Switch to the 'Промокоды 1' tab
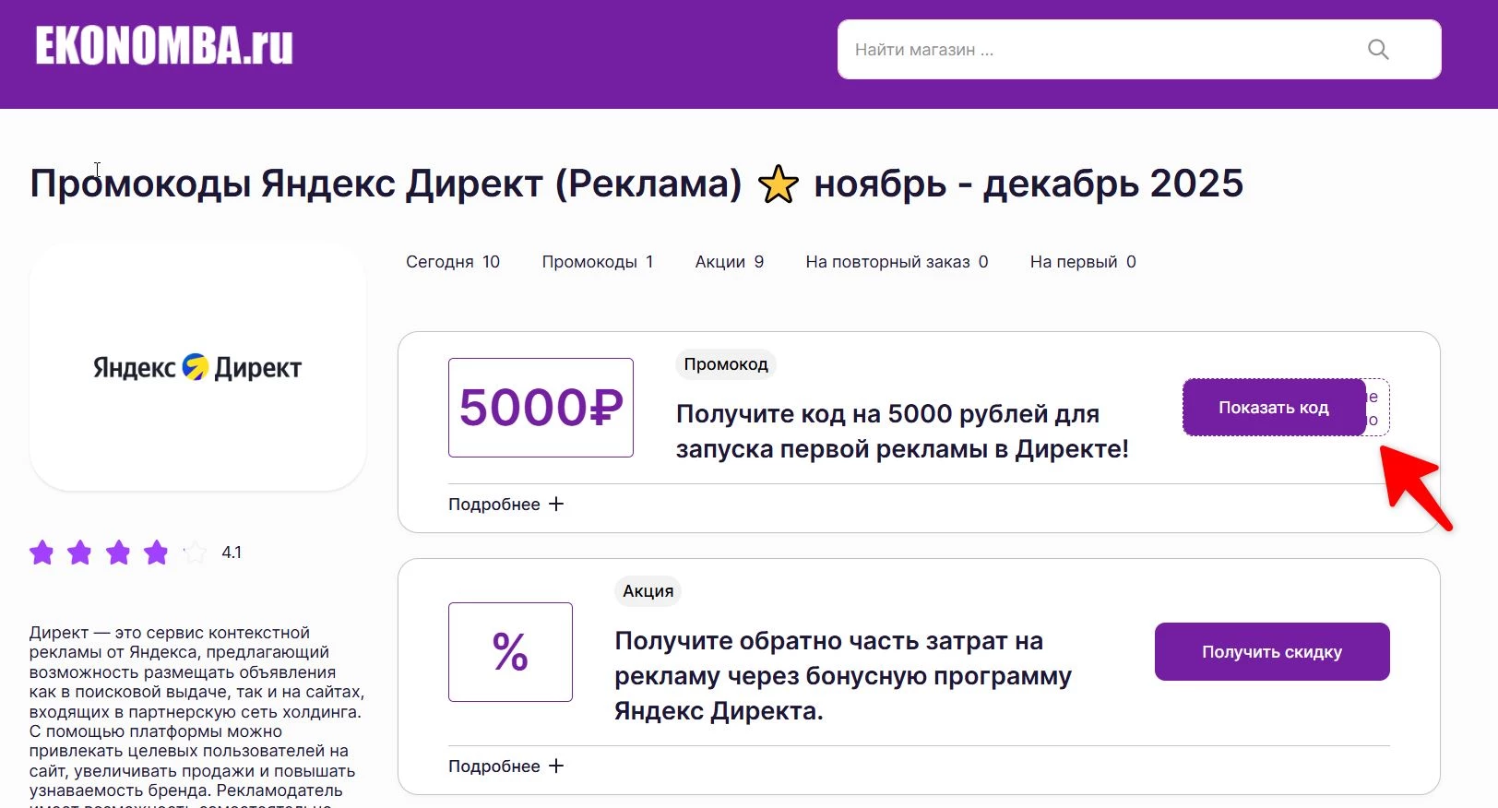Screen dimensions: 1498x808 [598, 262]
